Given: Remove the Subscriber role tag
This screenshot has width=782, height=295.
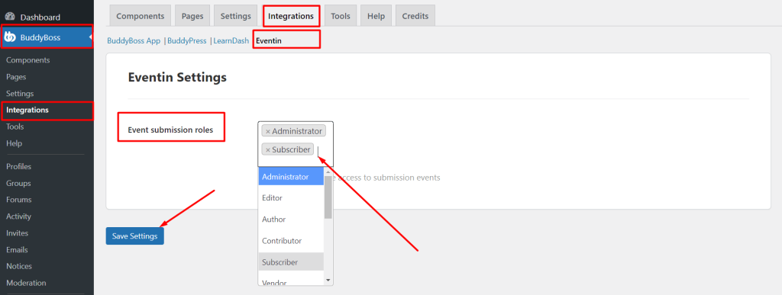Looking at the screenshot, I should click(x=268, y=149).
